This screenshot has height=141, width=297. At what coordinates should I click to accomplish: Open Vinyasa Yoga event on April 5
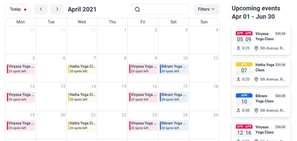click(21, 69)
